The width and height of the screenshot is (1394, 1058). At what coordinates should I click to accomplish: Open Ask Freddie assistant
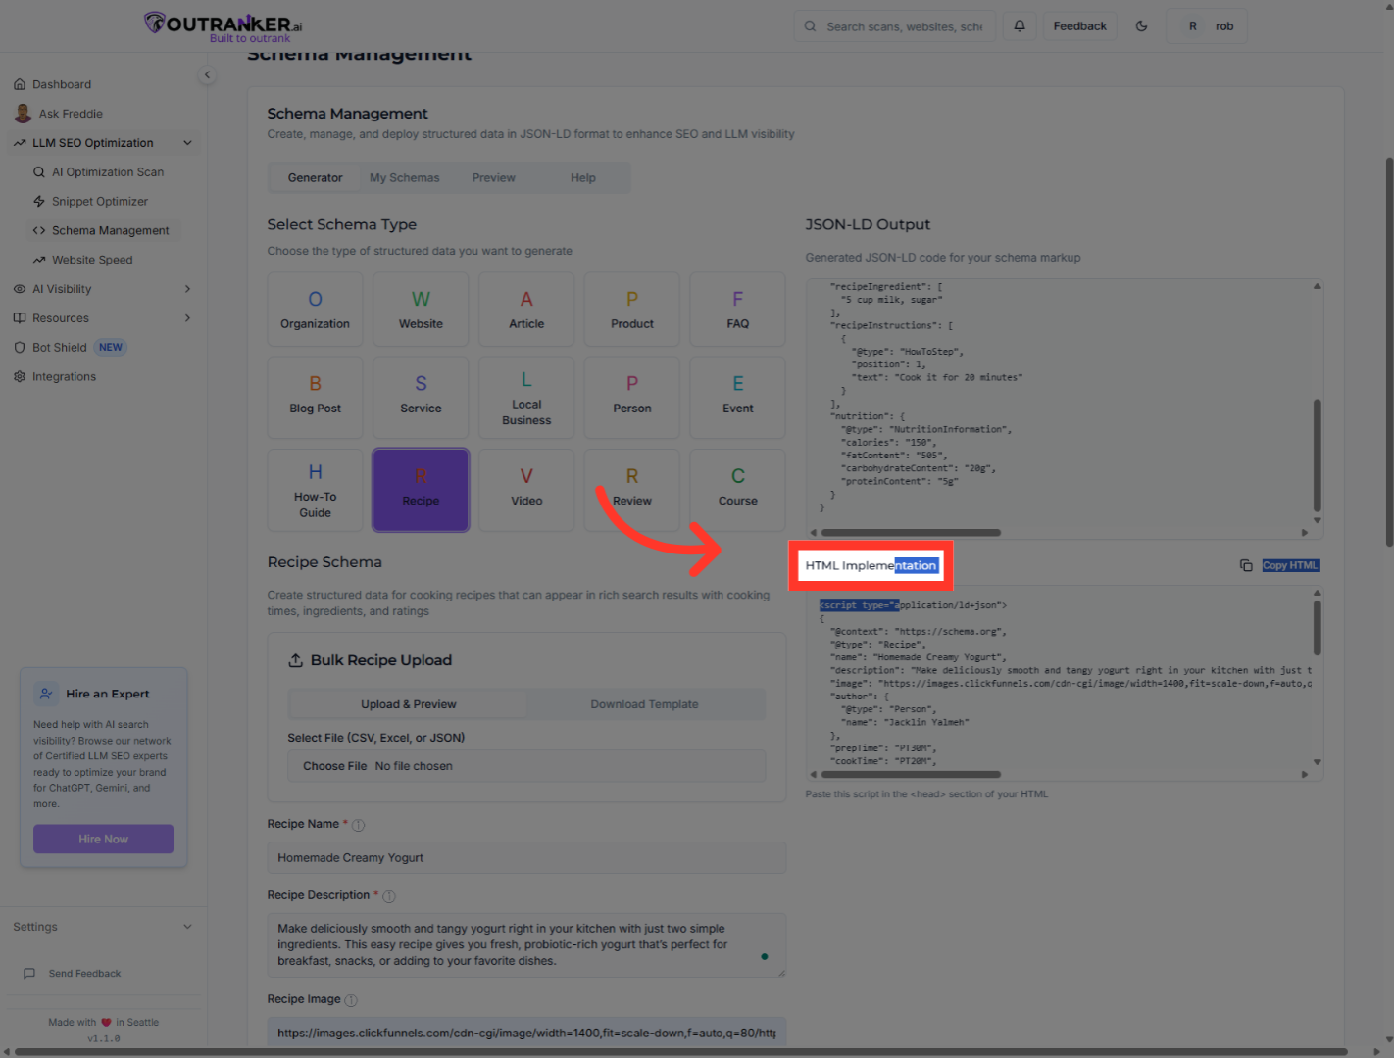[69, 113]
